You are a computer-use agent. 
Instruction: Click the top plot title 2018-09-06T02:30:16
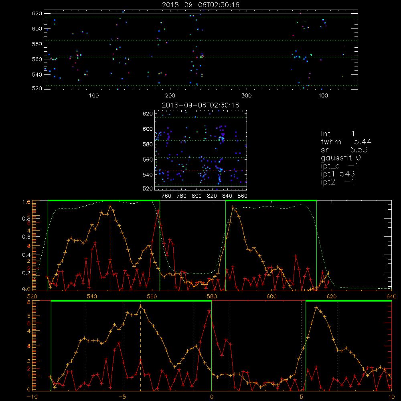tap(200, 5)
